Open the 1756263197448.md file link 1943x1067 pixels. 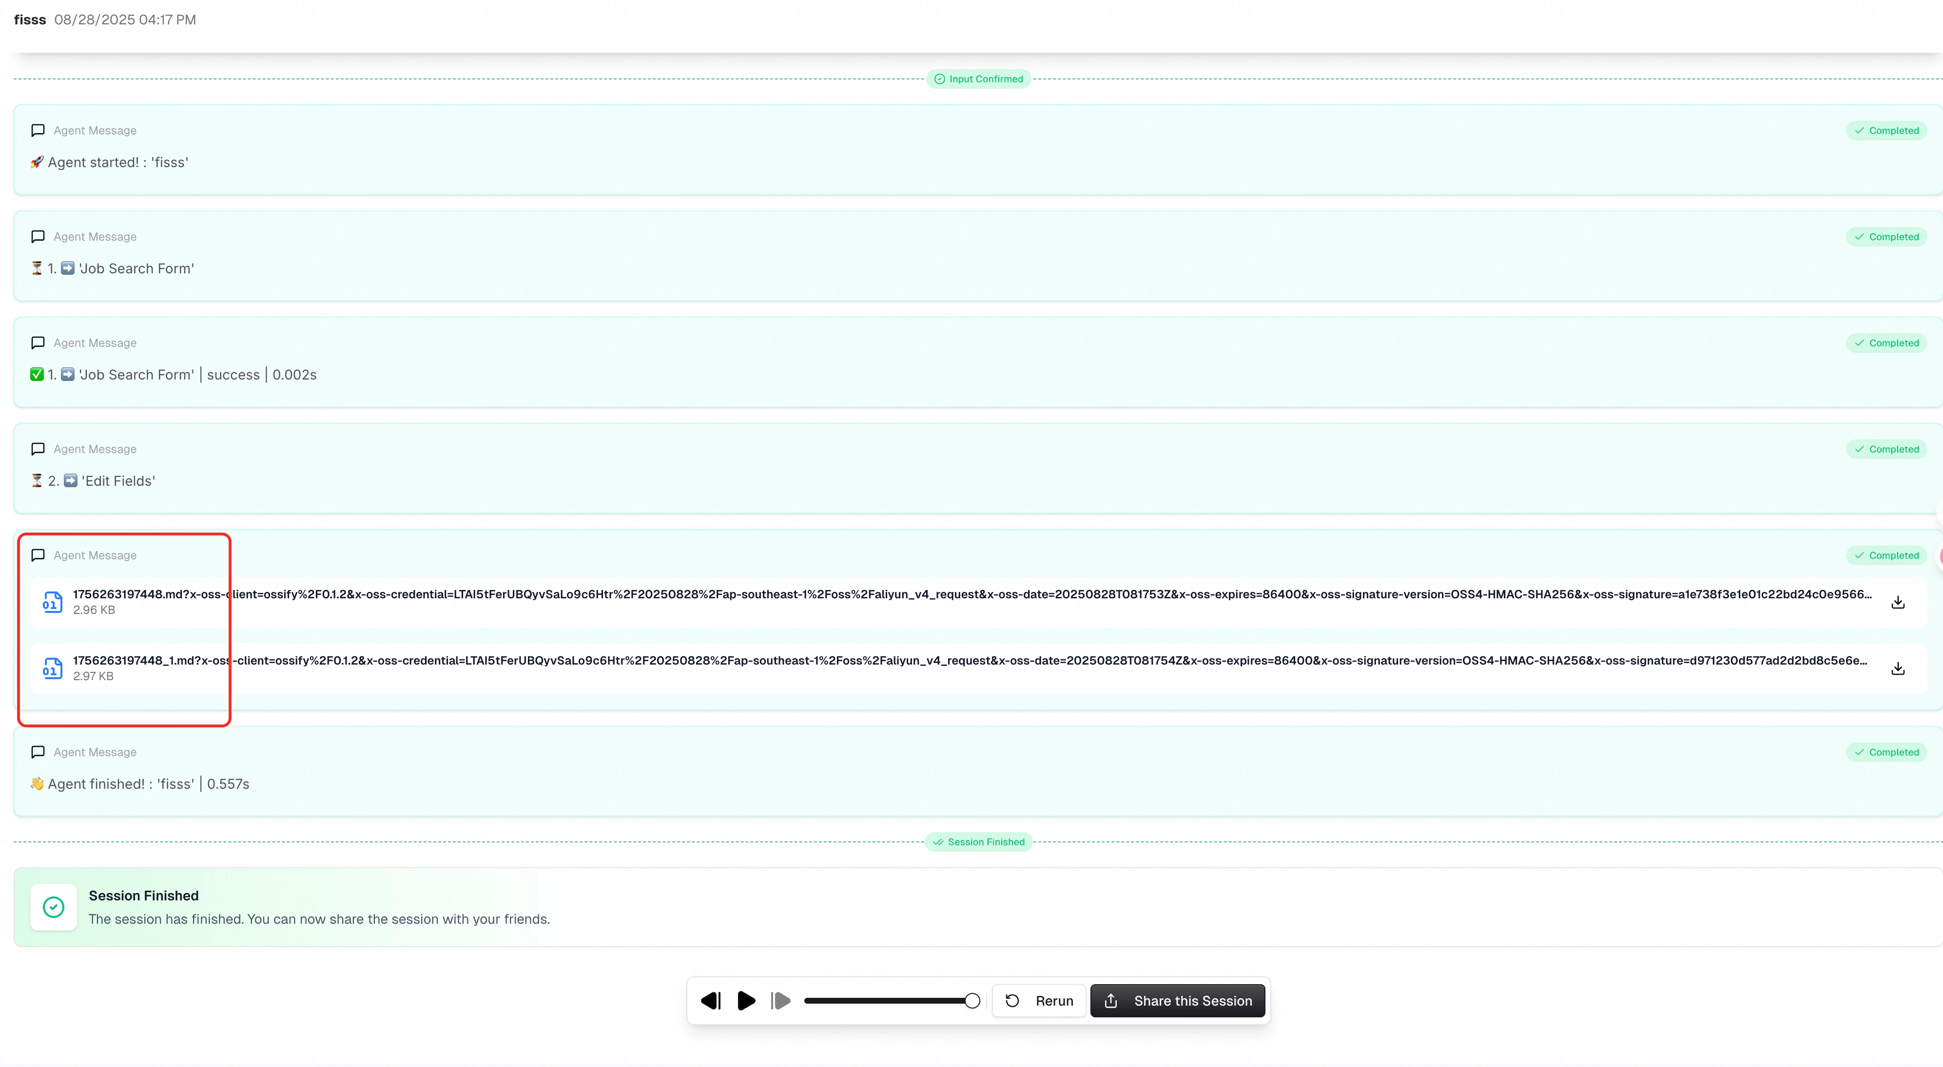coord(972,594)
